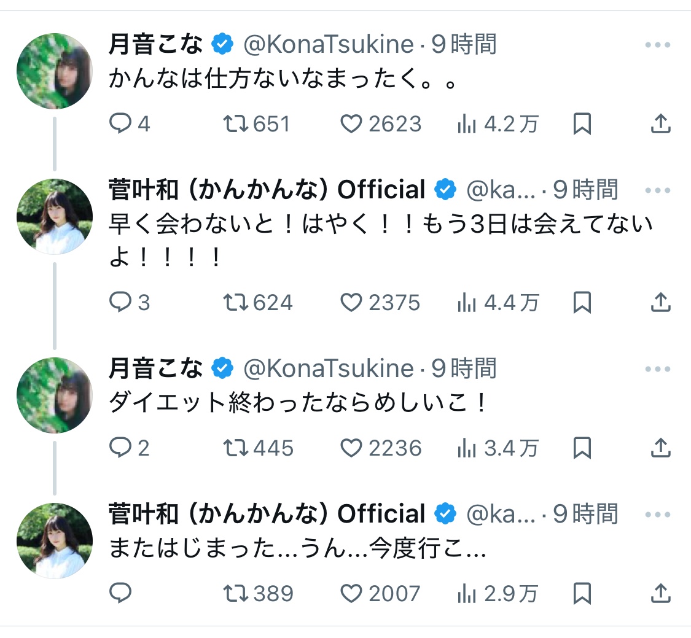Open reply on 早く会わないと tweet
This screenshot has height=638, width=691.
[121, 302]
